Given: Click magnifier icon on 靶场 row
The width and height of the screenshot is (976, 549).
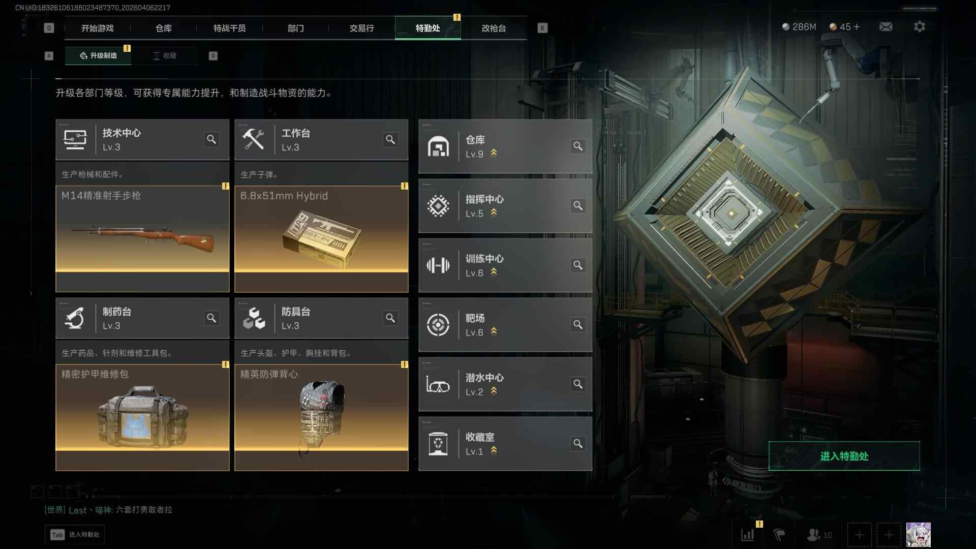Looking at the screenshot, I should (578, 325).
